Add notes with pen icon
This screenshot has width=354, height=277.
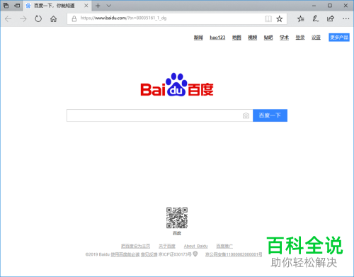click(x=316, y=18)
